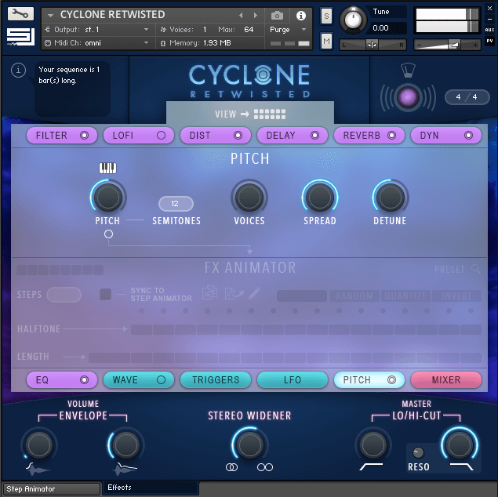Click the FILTER effect button

pos(62,136)
